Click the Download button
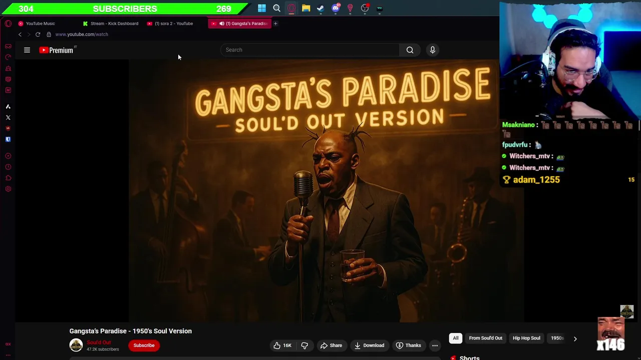641x360 pixels. pyautogui.click(x=369, y=345)
